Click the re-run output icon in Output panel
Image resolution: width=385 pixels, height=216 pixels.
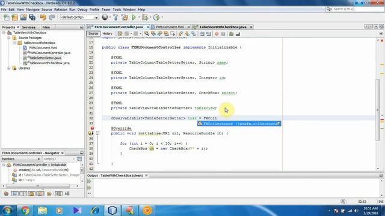[89, 181]
